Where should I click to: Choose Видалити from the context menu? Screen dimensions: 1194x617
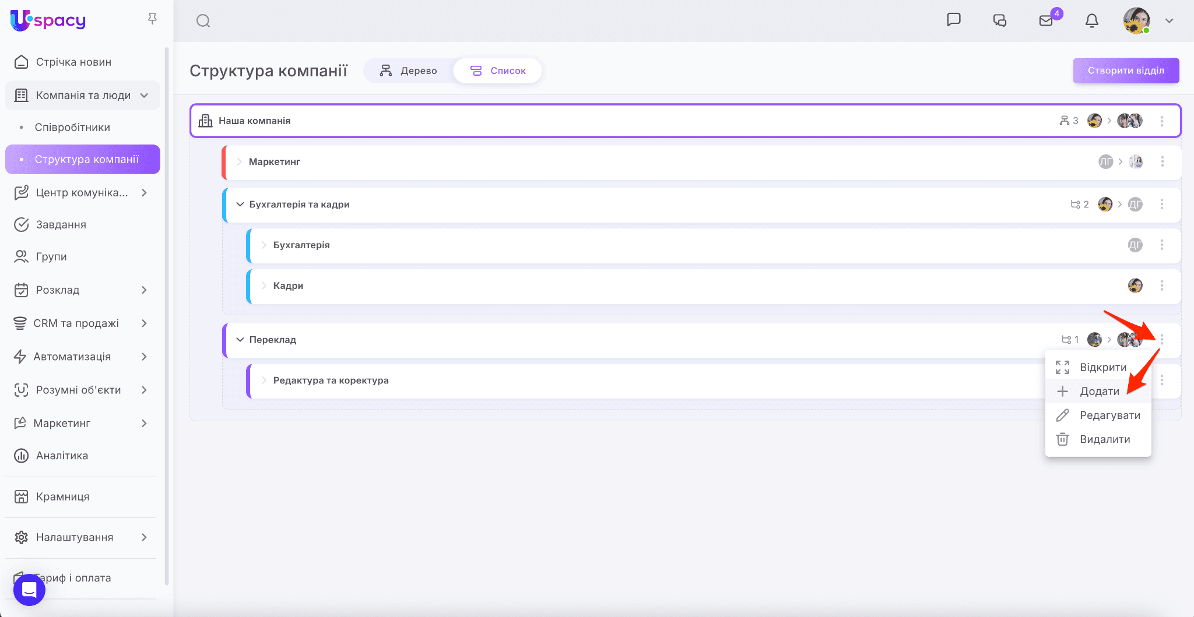click(x=1104, y=439)
